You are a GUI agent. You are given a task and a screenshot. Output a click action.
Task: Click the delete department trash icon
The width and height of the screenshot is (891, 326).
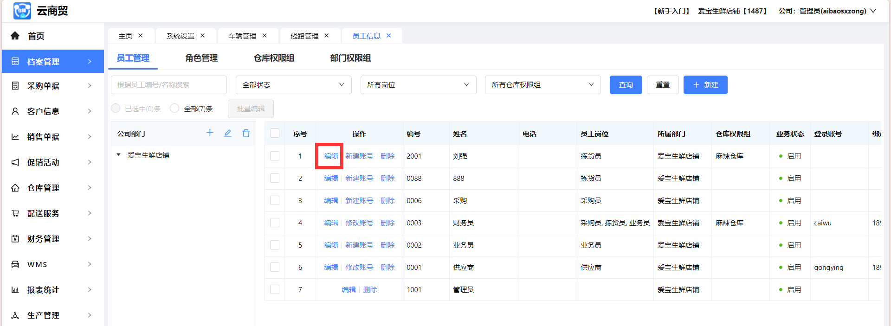click(x=246, y=133)
